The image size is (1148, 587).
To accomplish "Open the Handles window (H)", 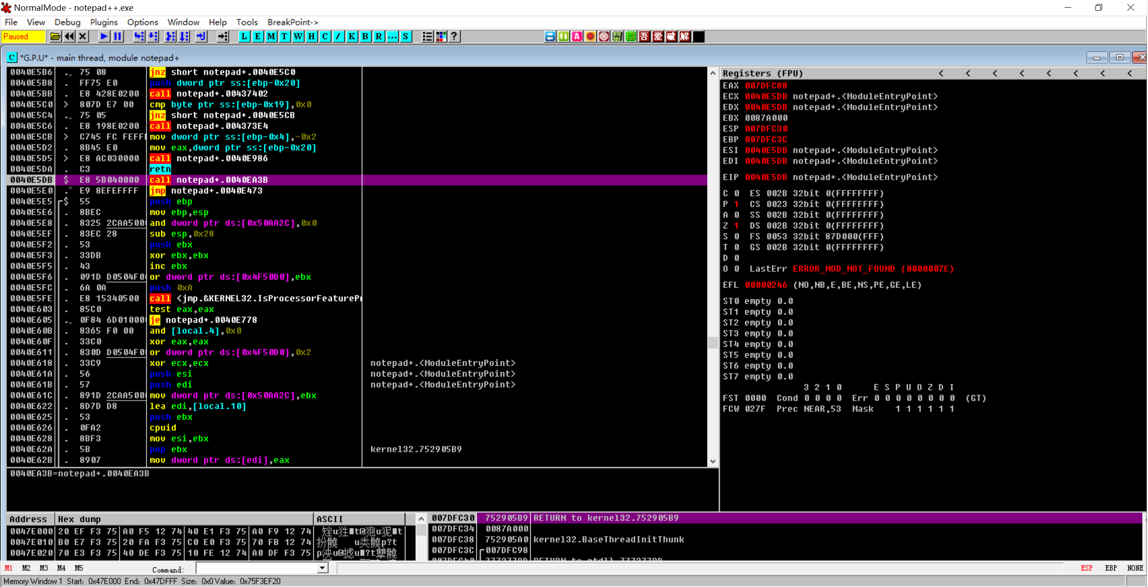I will pyautogui.click(x=311, y=36).
